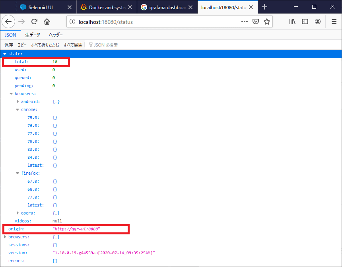Select the total row value 10
This screenshot has width=342, height=267.
tap(55, 62)
